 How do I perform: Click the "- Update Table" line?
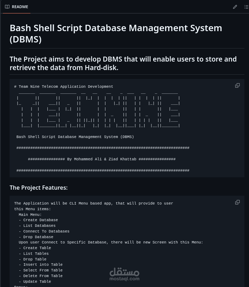click(35, 282)
